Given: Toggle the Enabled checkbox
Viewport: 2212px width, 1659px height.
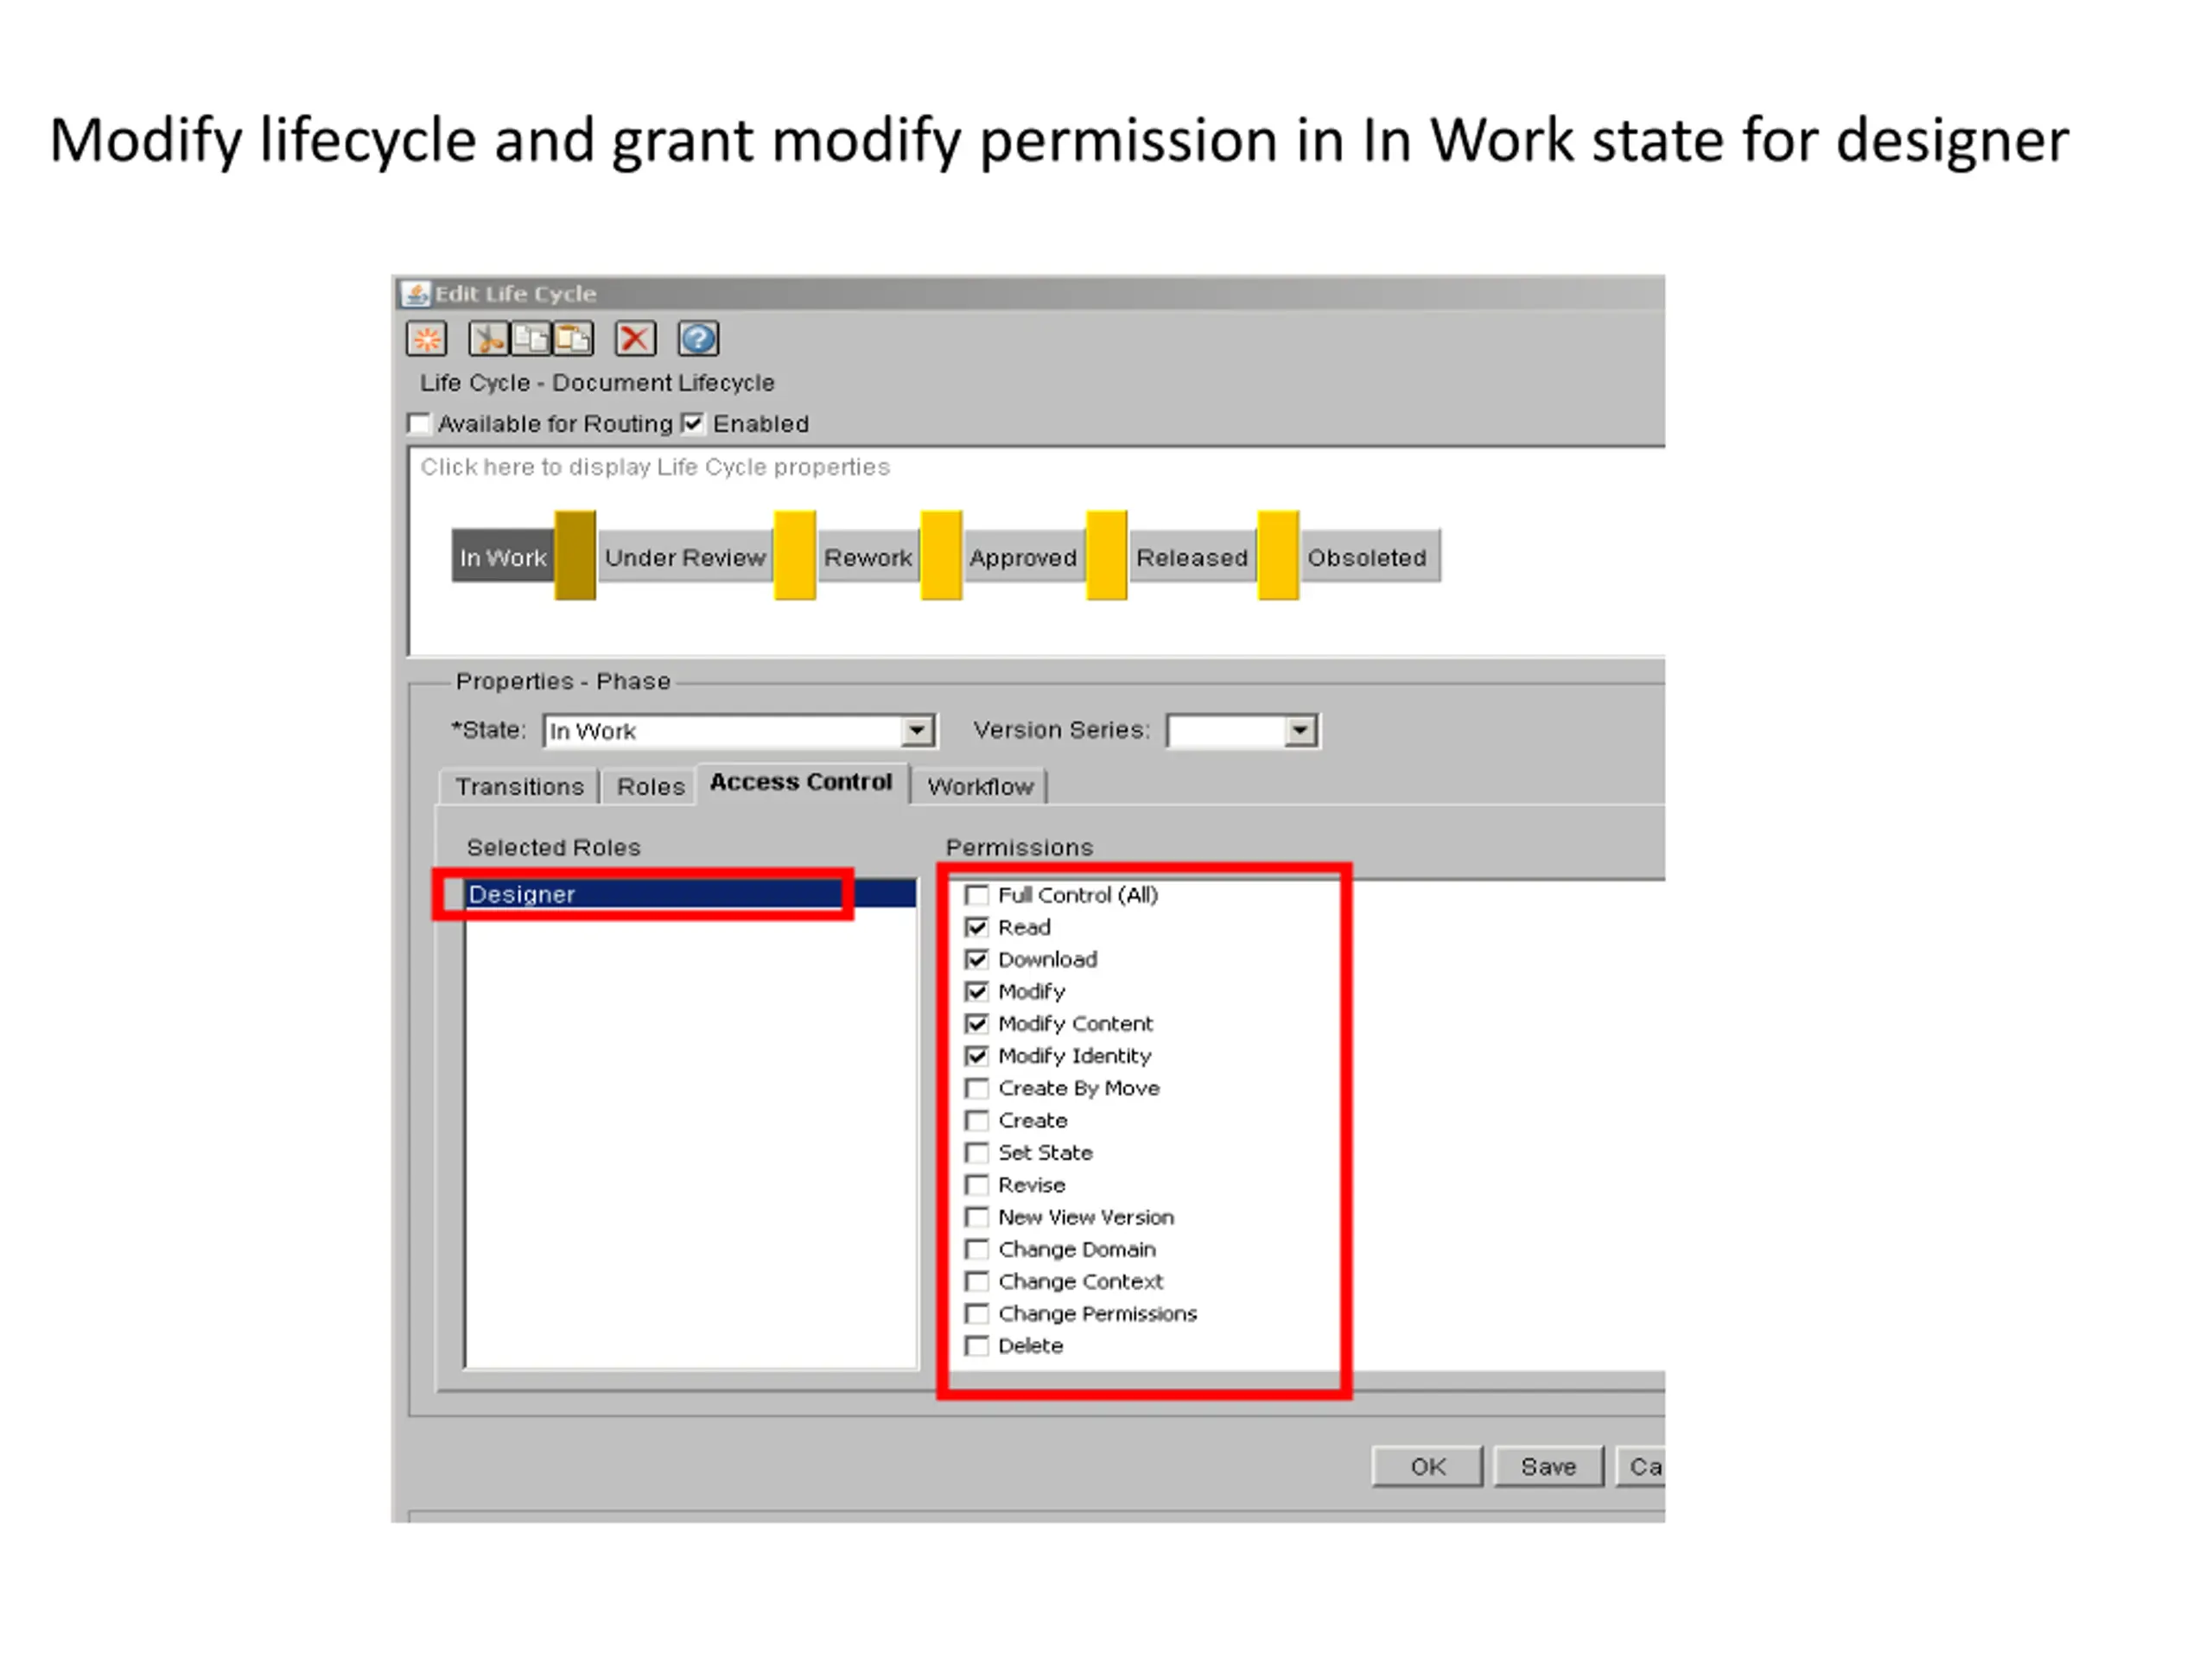Looking at the screenshot, I should point(692,424).
